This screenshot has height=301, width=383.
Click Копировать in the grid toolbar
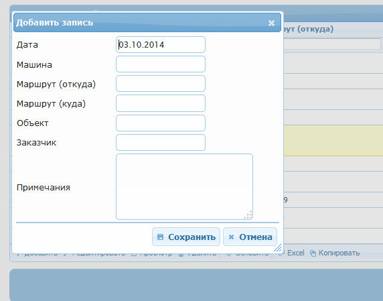(x=335, y=253)
